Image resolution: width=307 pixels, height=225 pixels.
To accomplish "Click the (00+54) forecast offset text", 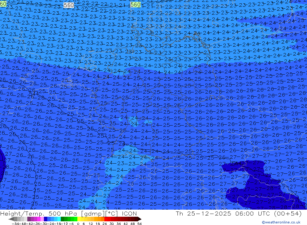I will pos(288,213).
